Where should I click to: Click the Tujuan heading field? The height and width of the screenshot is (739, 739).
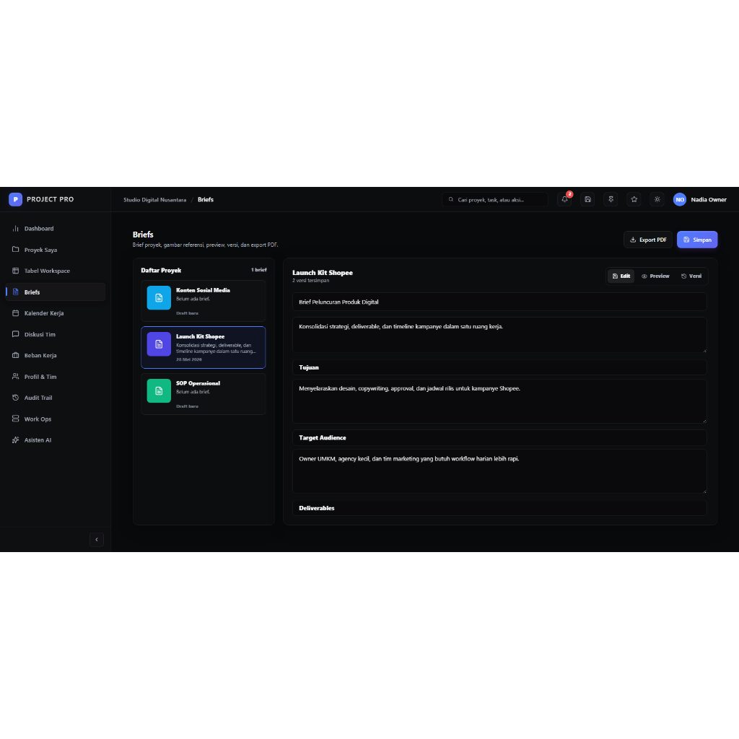click(x=499, y=367)
